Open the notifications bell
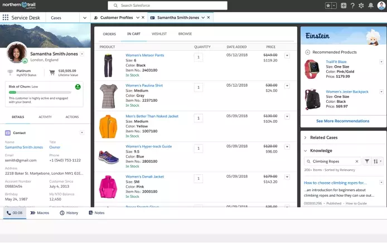387x243 pixels. point(371,6)
